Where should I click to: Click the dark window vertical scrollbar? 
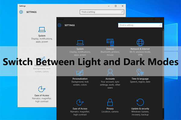pyautogui.click(x=163, y=69)
